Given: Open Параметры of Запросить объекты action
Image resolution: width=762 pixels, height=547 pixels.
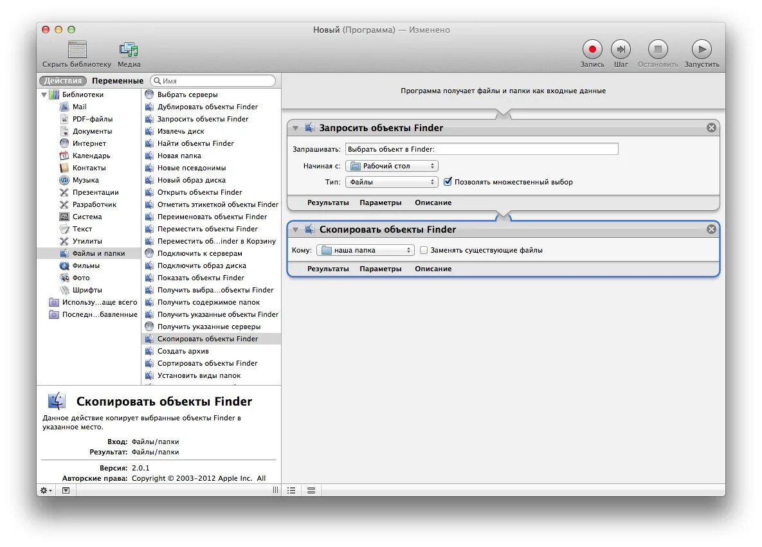Looking at the screenshot, I should coord(381,202).
